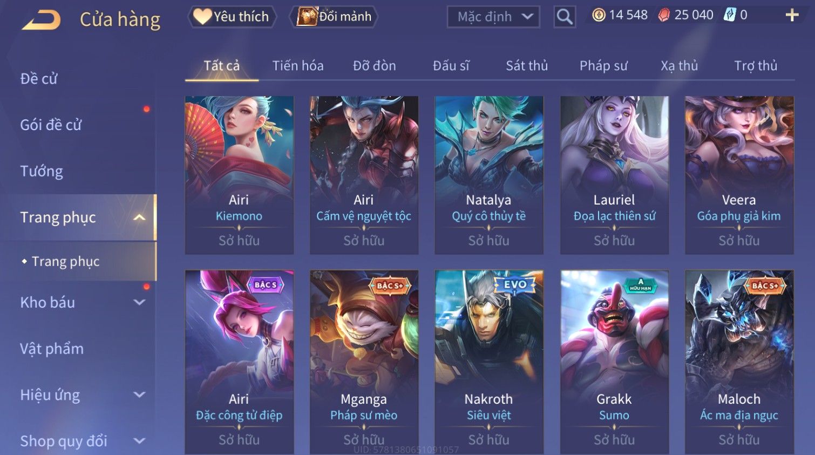Select the Nakroth Siêu việt skin card

[x=489, y=362]
